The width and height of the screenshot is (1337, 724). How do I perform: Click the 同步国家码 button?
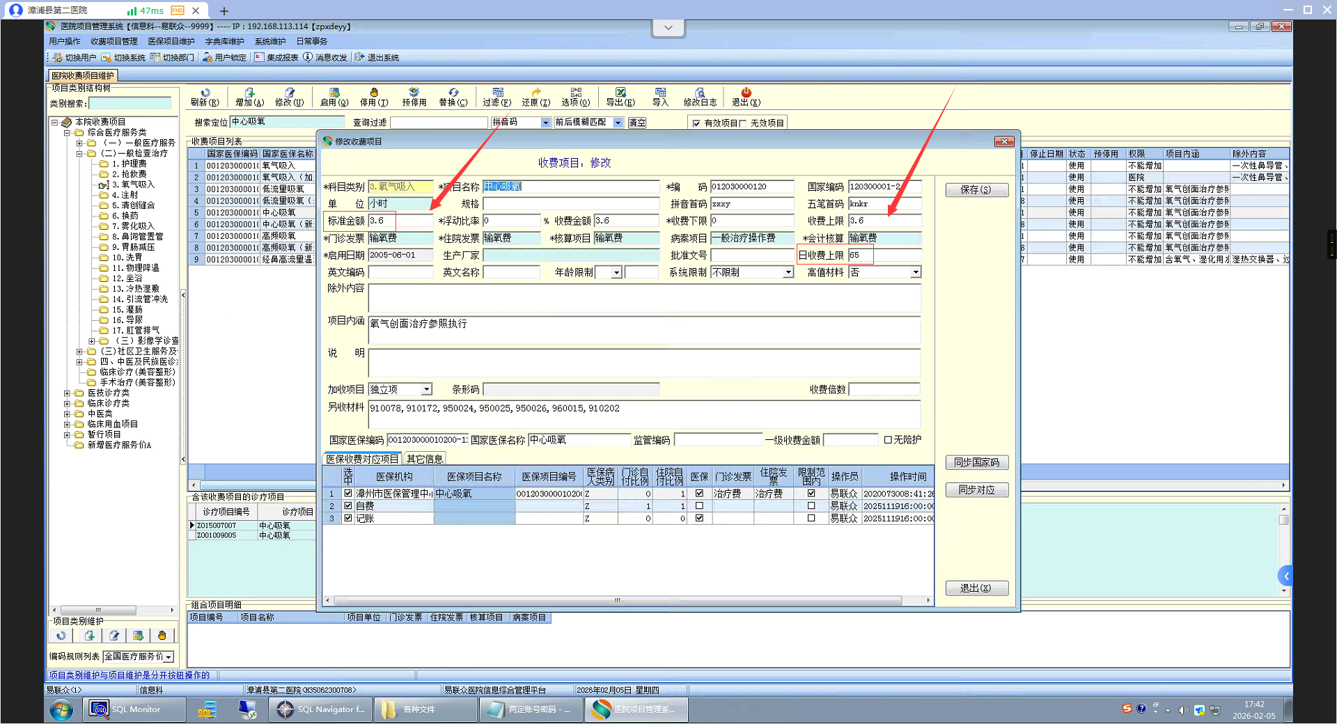pos(976,462)
